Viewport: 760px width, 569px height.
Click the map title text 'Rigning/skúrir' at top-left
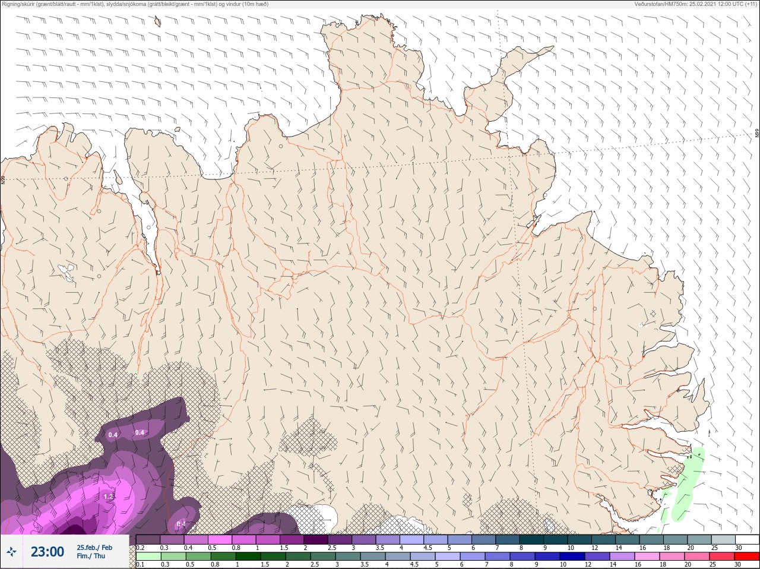pyautogui.click(x=18, y=4)
